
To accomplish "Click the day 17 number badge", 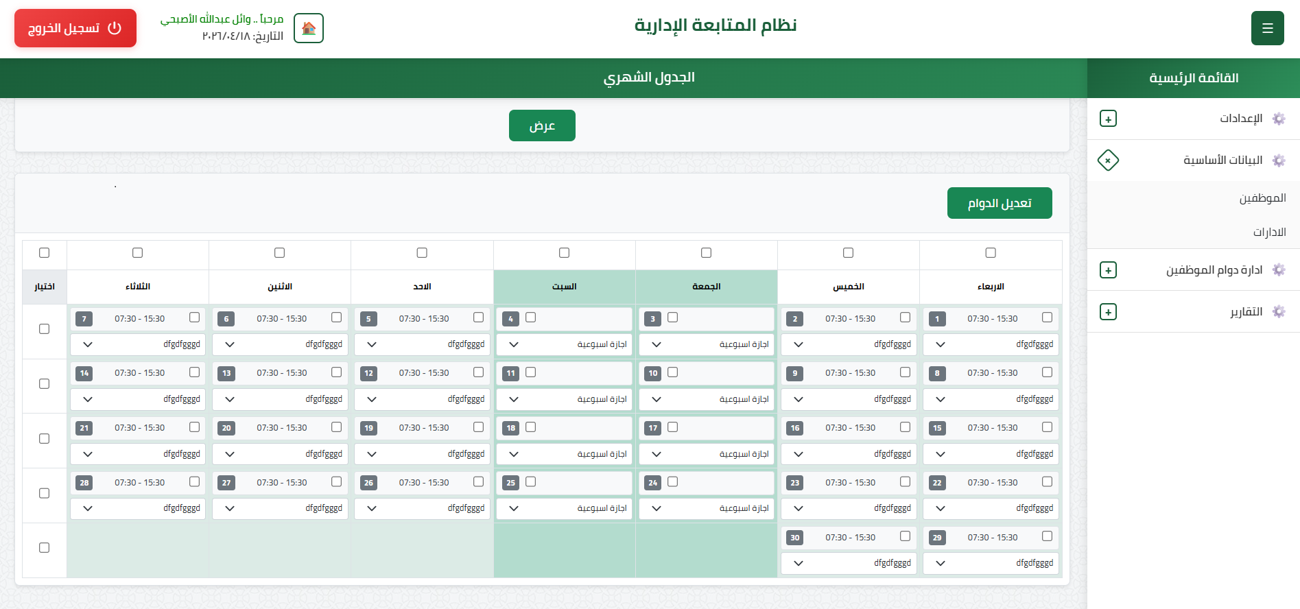I will pyautogui.click(x=653, y=428).
